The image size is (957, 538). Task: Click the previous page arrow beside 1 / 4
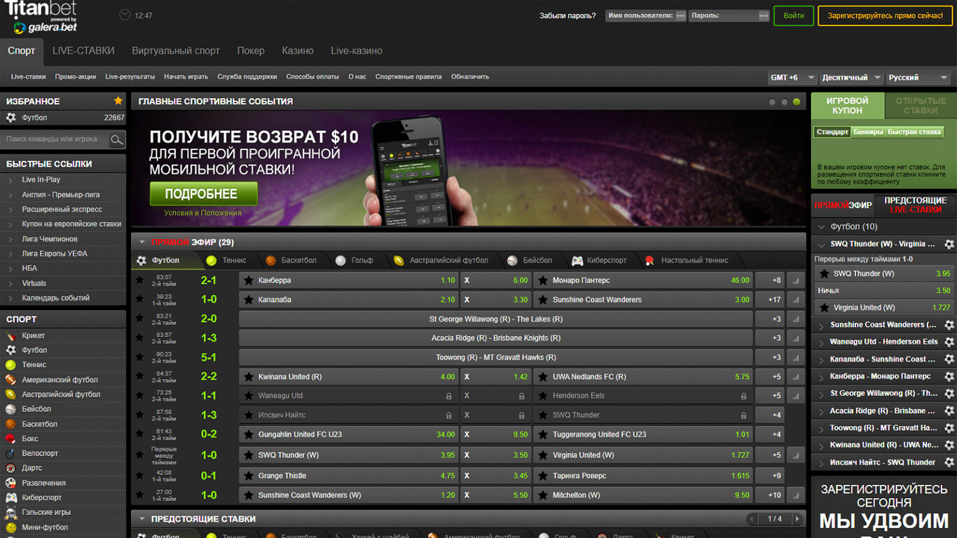[x=753, y=519]
